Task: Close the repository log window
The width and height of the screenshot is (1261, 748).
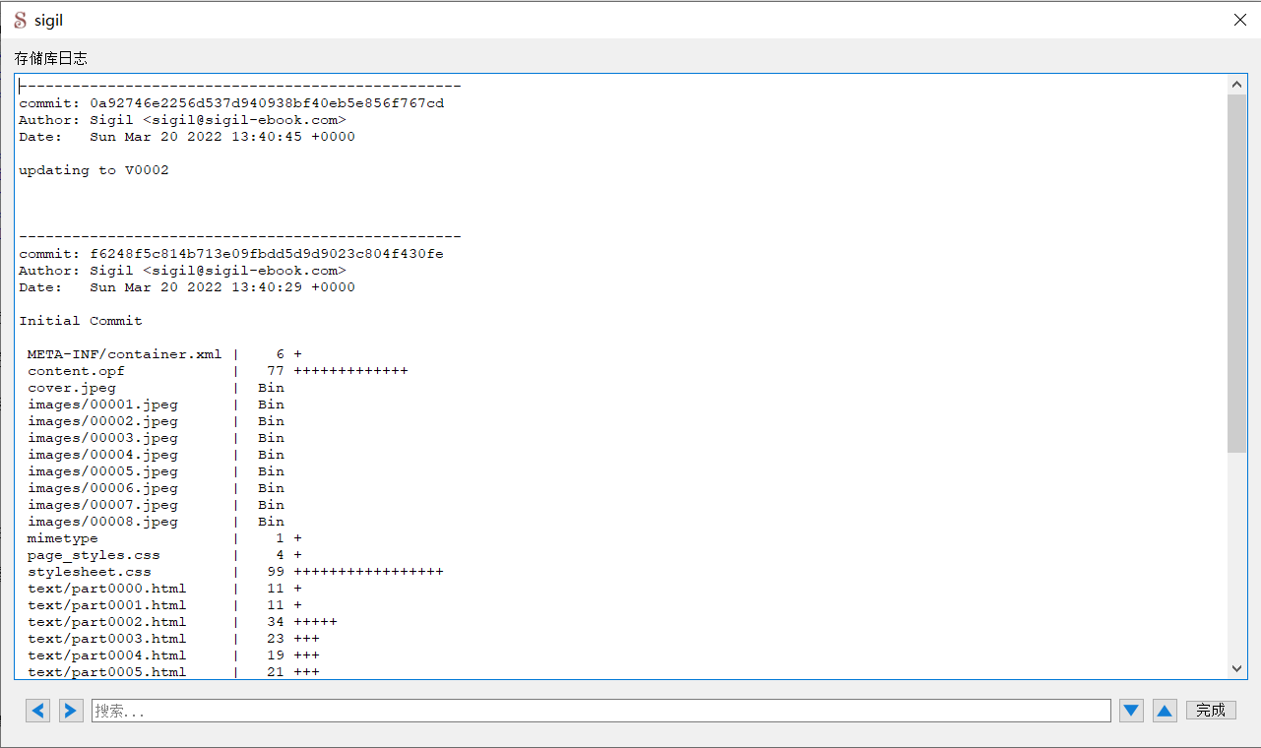Action: pos(1239,19)
